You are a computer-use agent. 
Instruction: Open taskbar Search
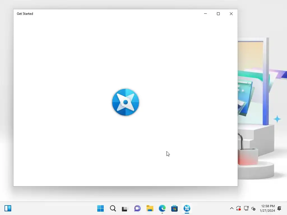pos(113,208)
